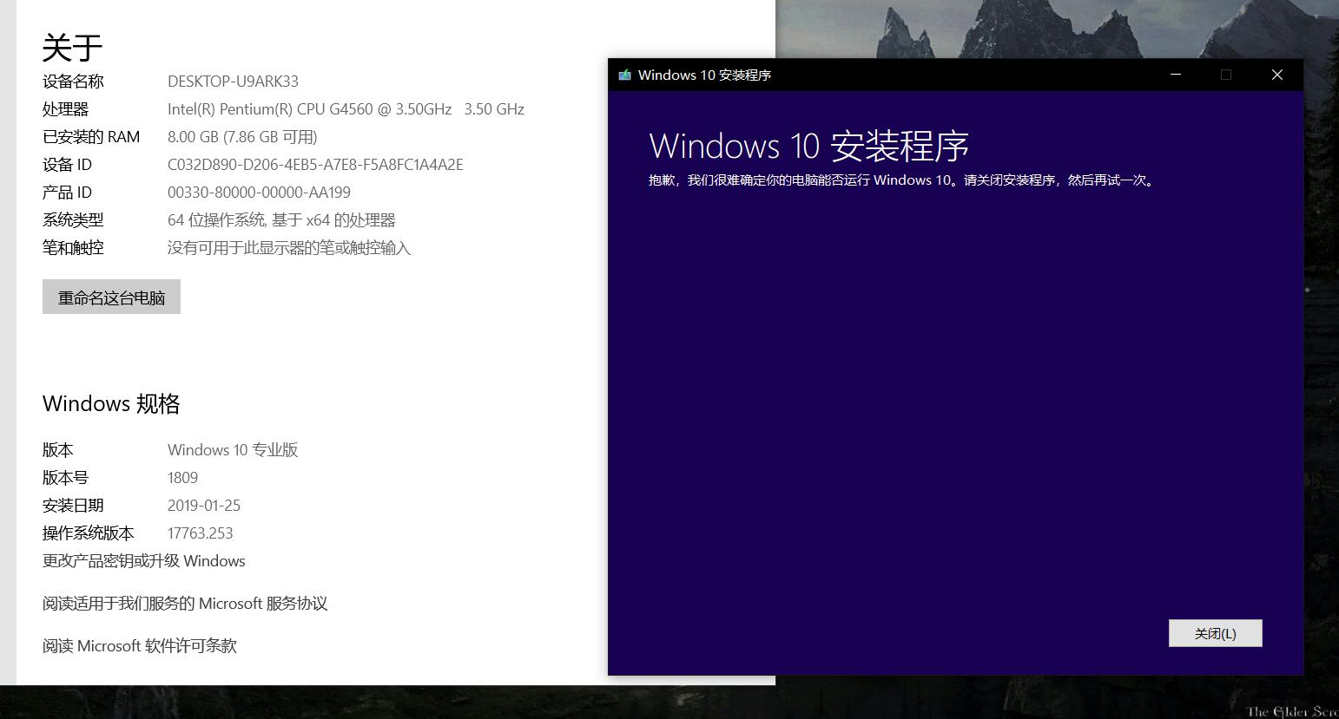Select installed RAM value 8.00 GB

pos(193,137)
